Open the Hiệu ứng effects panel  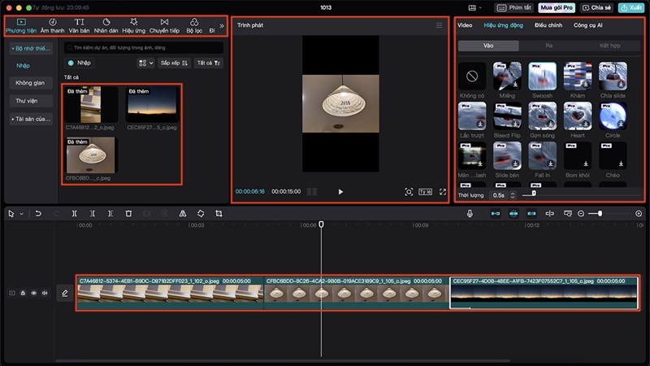click(x=134, y=25)
